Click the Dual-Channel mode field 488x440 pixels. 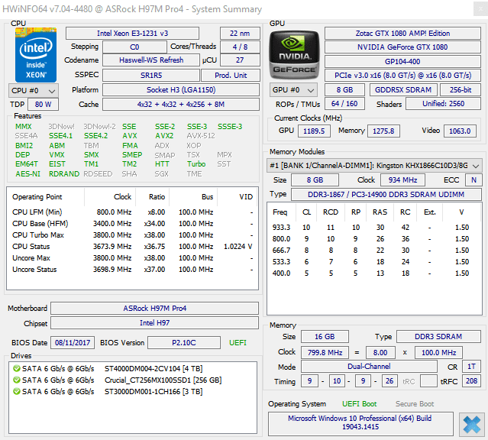click(x=369, y=367)
